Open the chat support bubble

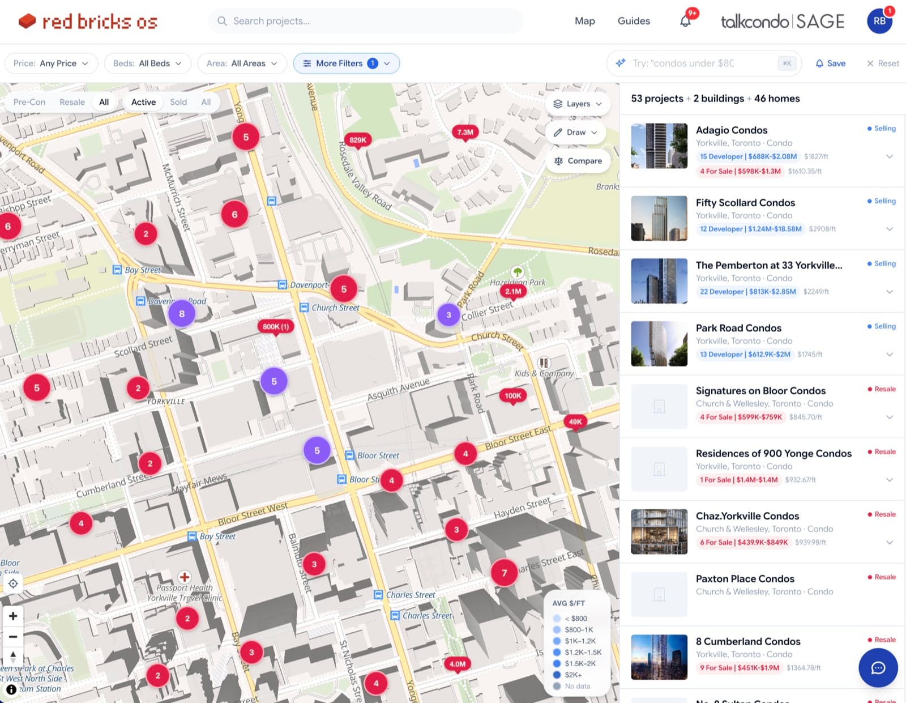[x=878, y=668]
